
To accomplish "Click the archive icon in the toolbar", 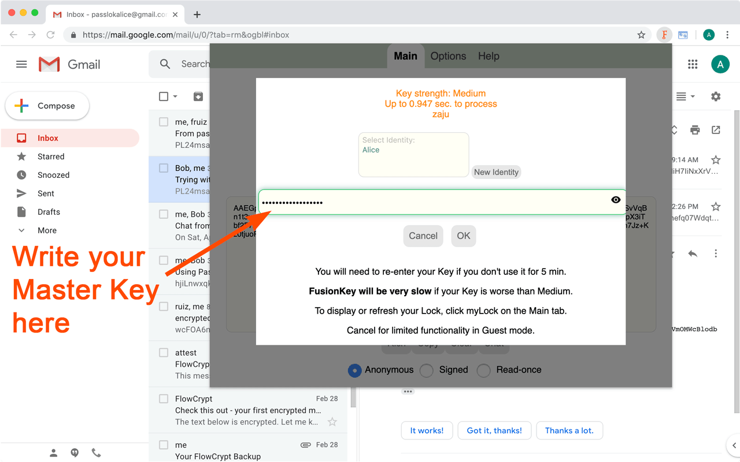I will point(198,96).
